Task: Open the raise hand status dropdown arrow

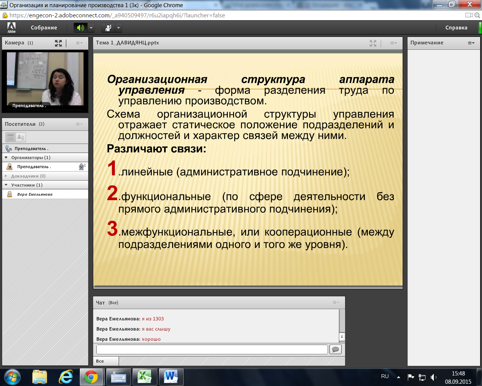Action: pyautogui.click(x=119, y=28)
